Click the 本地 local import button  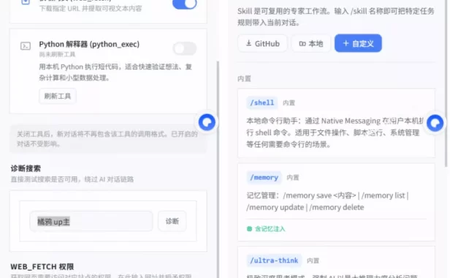[311, 43]
